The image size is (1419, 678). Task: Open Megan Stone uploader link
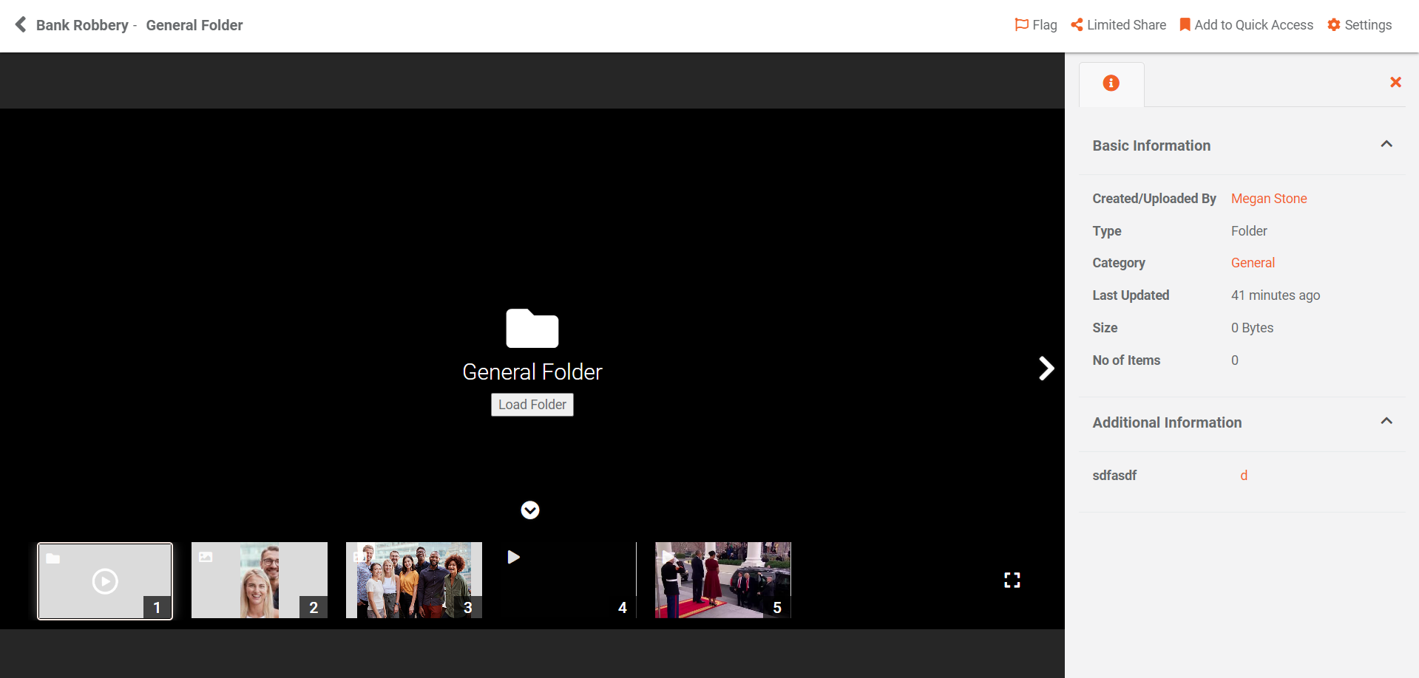coord(1268,199)
